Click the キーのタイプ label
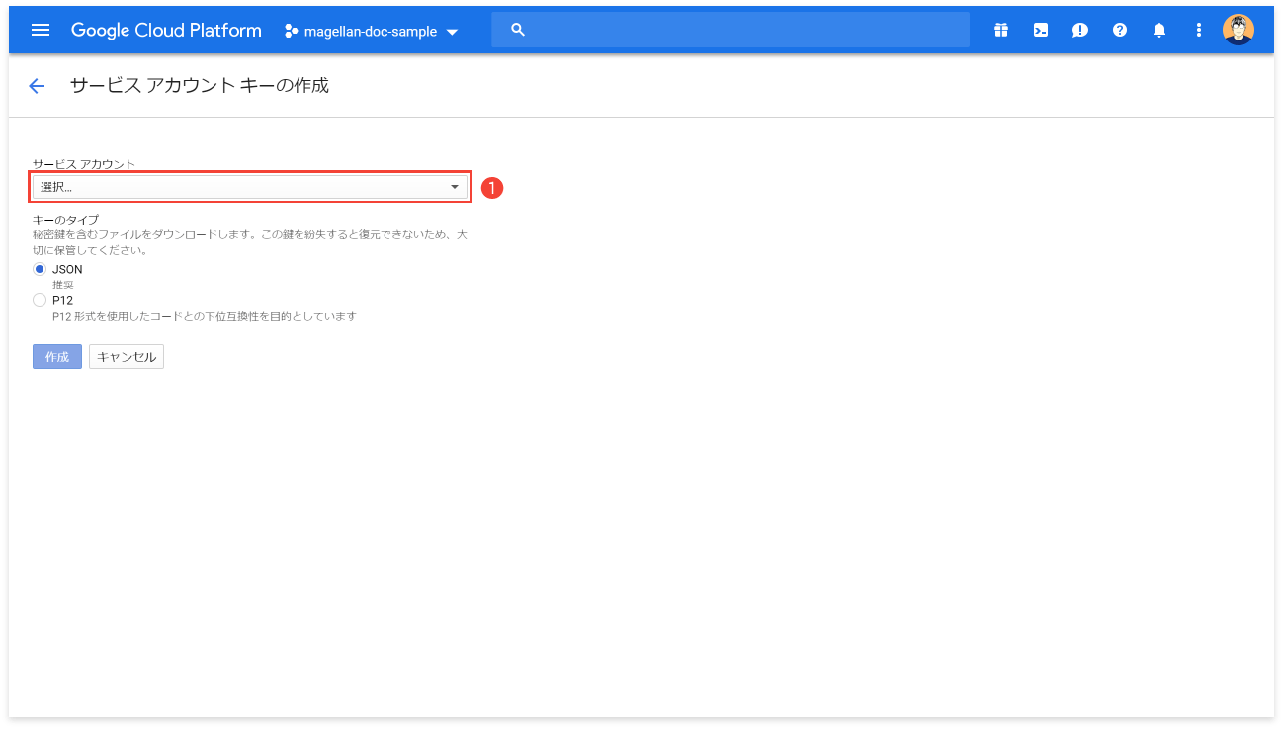1283x729 pixels. click(x=65, y=220)
